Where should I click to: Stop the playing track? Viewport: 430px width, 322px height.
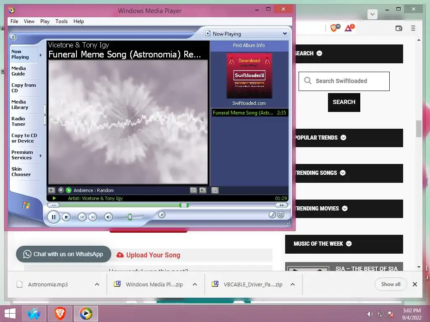66,217
